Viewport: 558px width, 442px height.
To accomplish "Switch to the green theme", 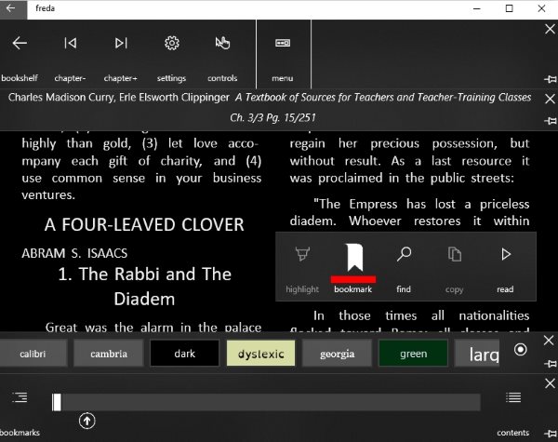I will [413, 354].
